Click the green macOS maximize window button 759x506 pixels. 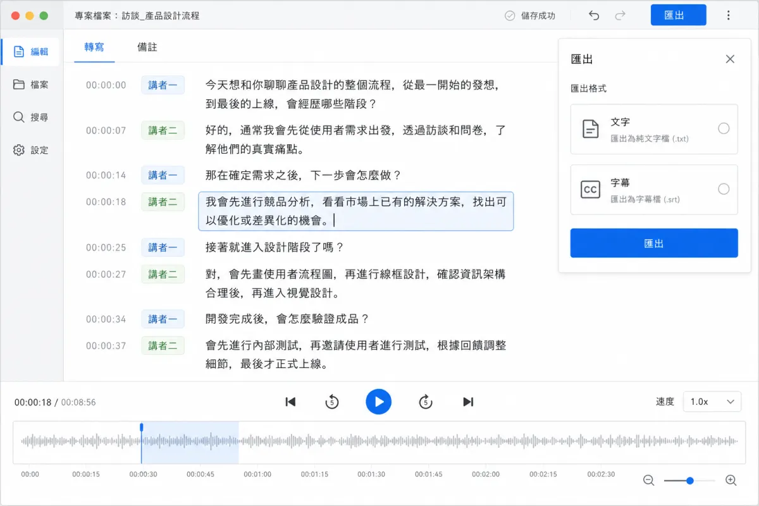pos(44,15)
